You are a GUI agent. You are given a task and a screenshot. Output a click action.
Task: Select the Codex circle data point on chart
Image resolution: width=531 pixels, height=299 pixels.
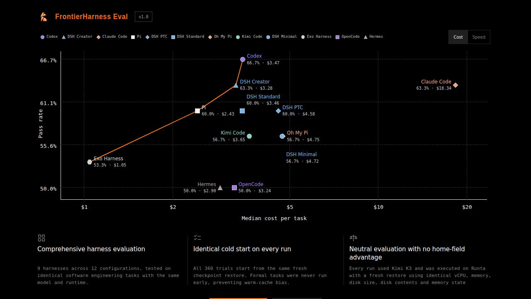pos(243,59)
